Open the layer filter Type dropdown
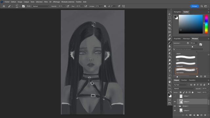 pos(181,85)
